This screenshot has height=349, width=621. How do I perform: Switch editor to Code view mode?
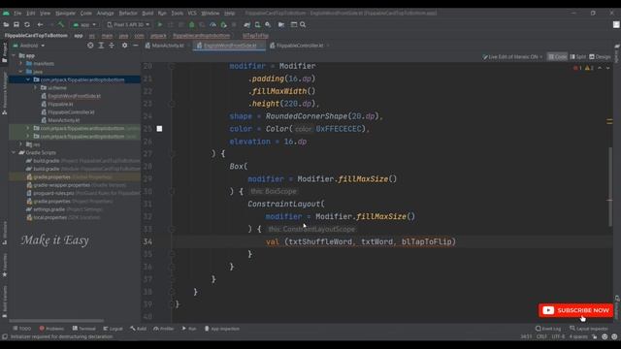pos(557,57)
